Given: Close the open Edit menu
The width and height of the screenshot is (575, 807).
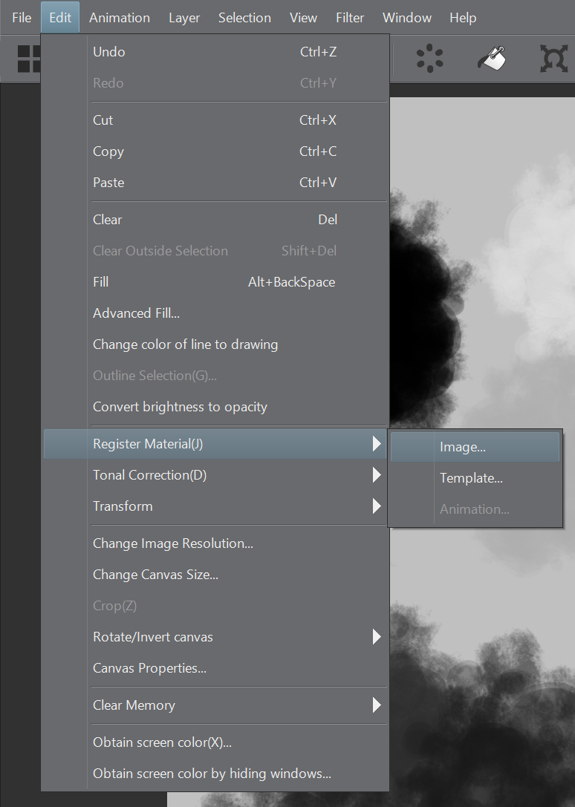Looking at the screenshot, I should [x=60, y=18].
